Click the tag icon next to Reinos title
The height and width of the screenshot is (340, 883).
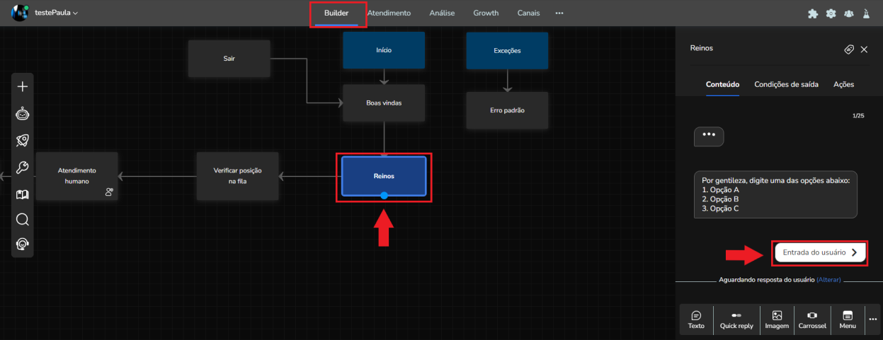click(848, 49)
